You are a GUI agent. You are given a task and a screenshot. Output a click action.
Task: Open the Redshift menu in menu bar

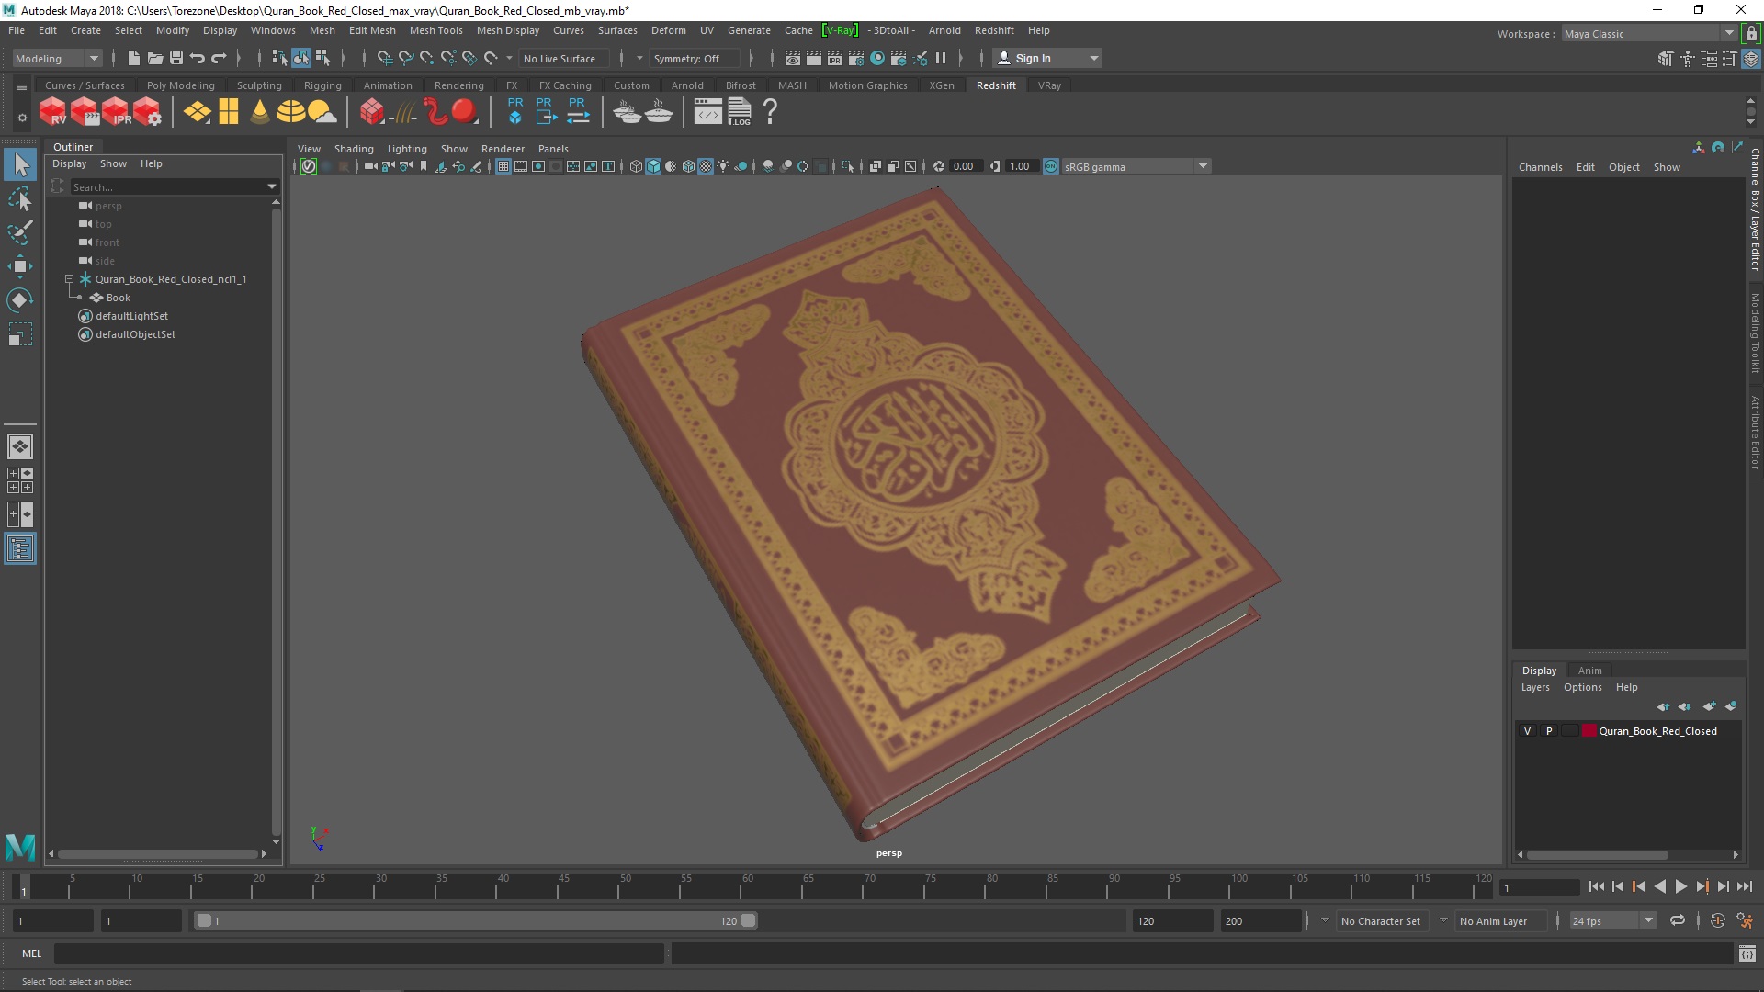point(994,30)
